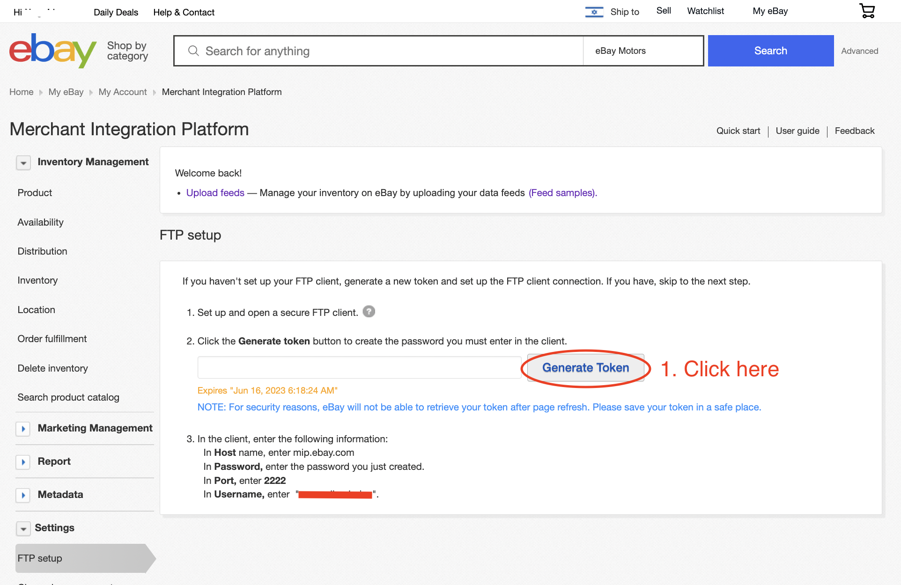Select Availability in the sidebar
This screenshot has width=901, height=585.
tap(40, 222)
